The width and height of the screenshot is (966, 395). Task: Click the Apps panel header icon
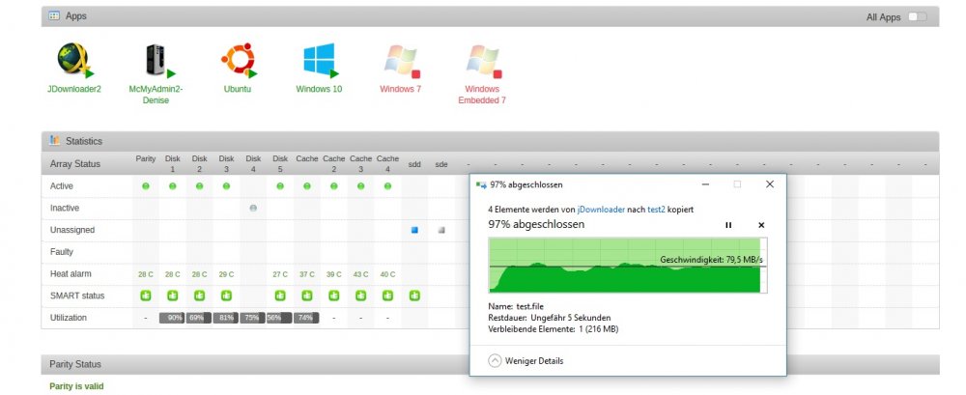click(54, 16)
